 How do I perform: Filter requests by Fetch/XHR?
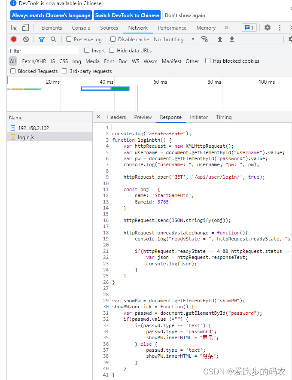[x=34, y=61]
